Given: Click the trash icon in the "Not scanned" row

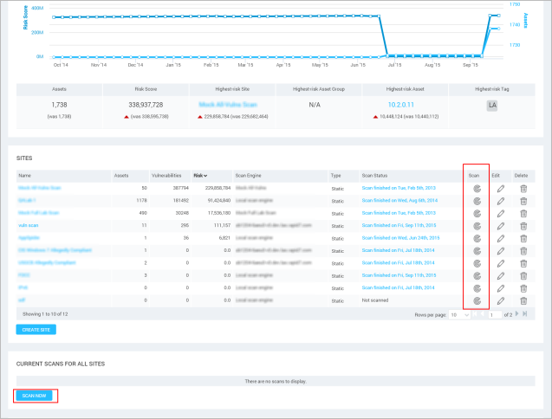Looking at the screenshot, I should [x=523, y=300].
